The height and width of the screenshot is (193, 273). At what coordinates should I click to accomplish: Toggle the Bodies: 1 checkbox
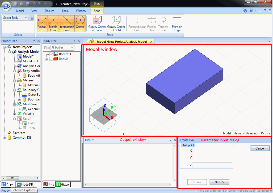coord(52,54)
